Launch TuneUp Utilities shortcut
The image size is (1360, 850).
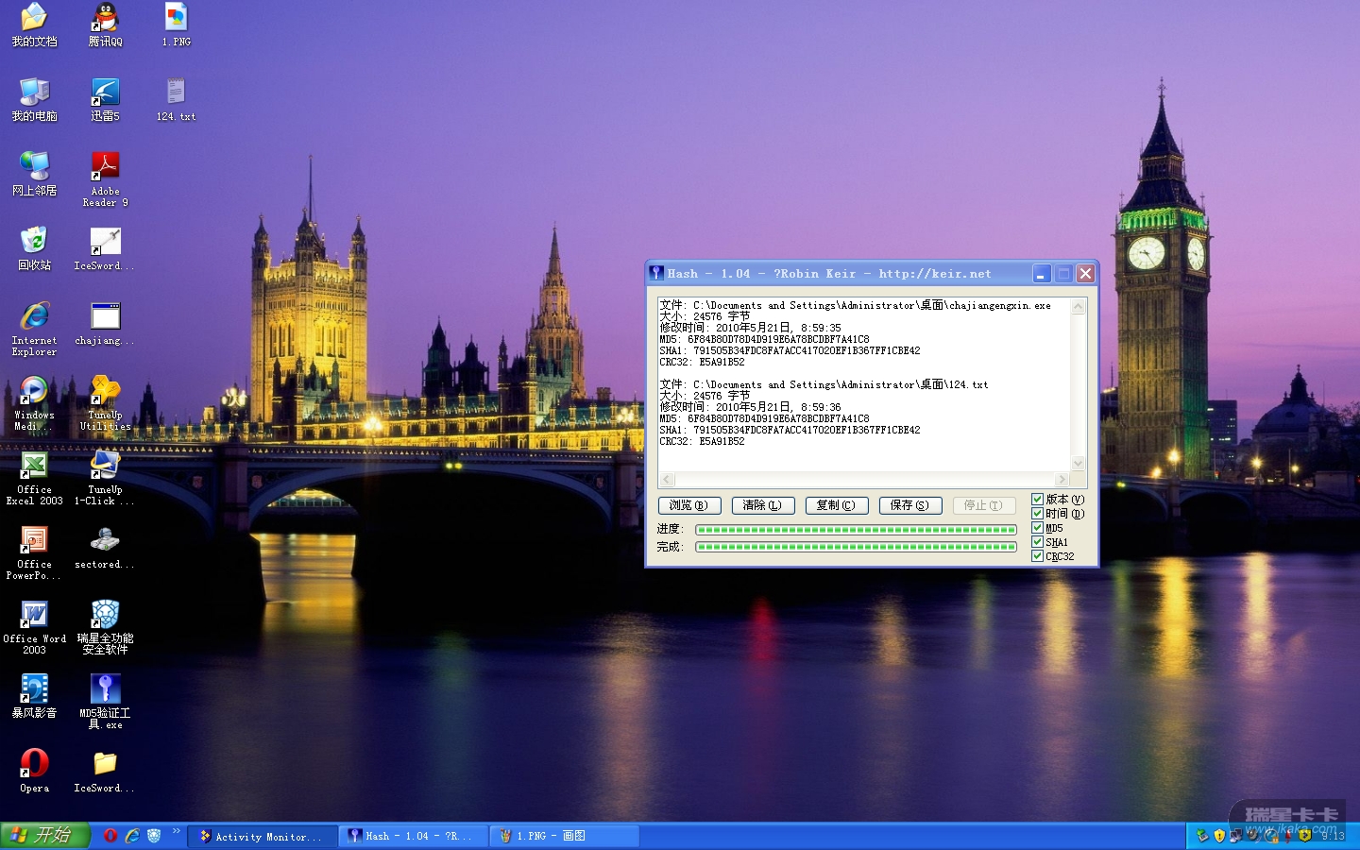click(105, 403)
